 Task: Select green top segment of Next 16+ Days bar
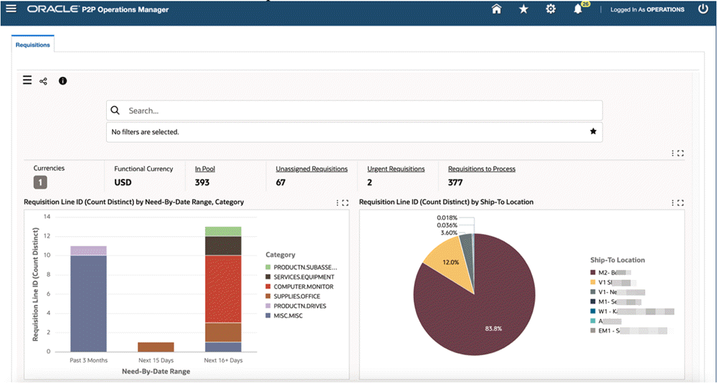pyautogui.click(x=223, y=232)
